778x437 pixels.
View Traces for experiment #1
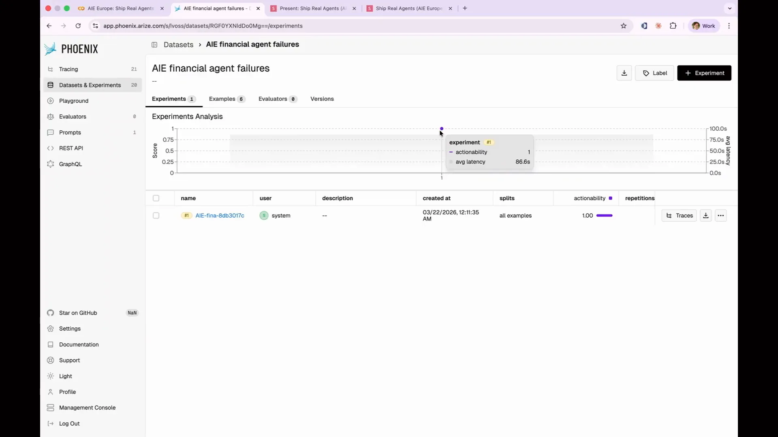click(679, 216)
